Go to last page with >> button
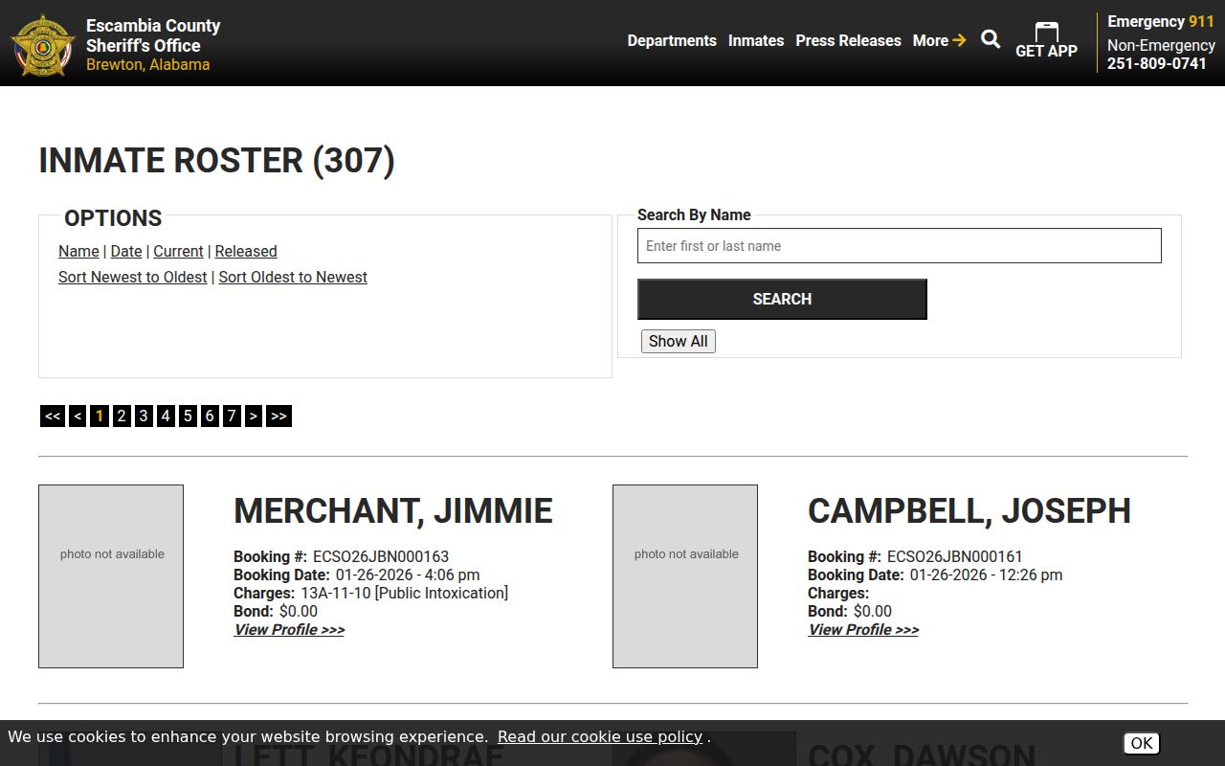Image resolution: width=1225 pixels, height=766 pixels. [278, 416]
